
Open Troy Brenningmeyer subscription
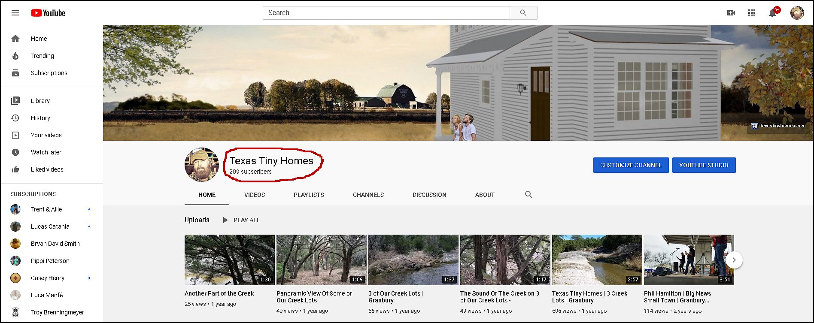[52, 312]
